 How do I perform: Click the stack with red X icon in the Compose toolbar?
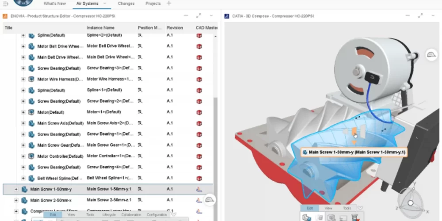pyautogui.click(x=355, y=217)
